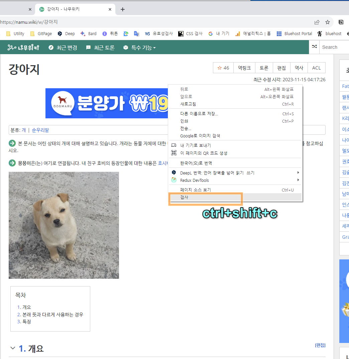Click the bookmark star icon in address bar
This screenshot has width=349, height=359.
328,22
